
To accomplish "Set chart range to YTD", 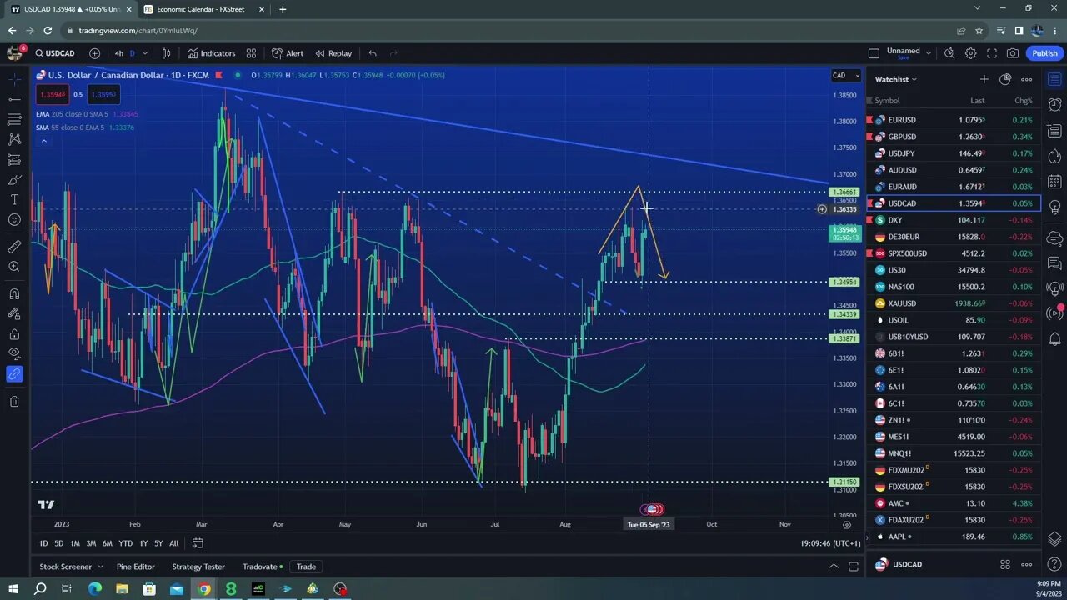I will point(125,543).
